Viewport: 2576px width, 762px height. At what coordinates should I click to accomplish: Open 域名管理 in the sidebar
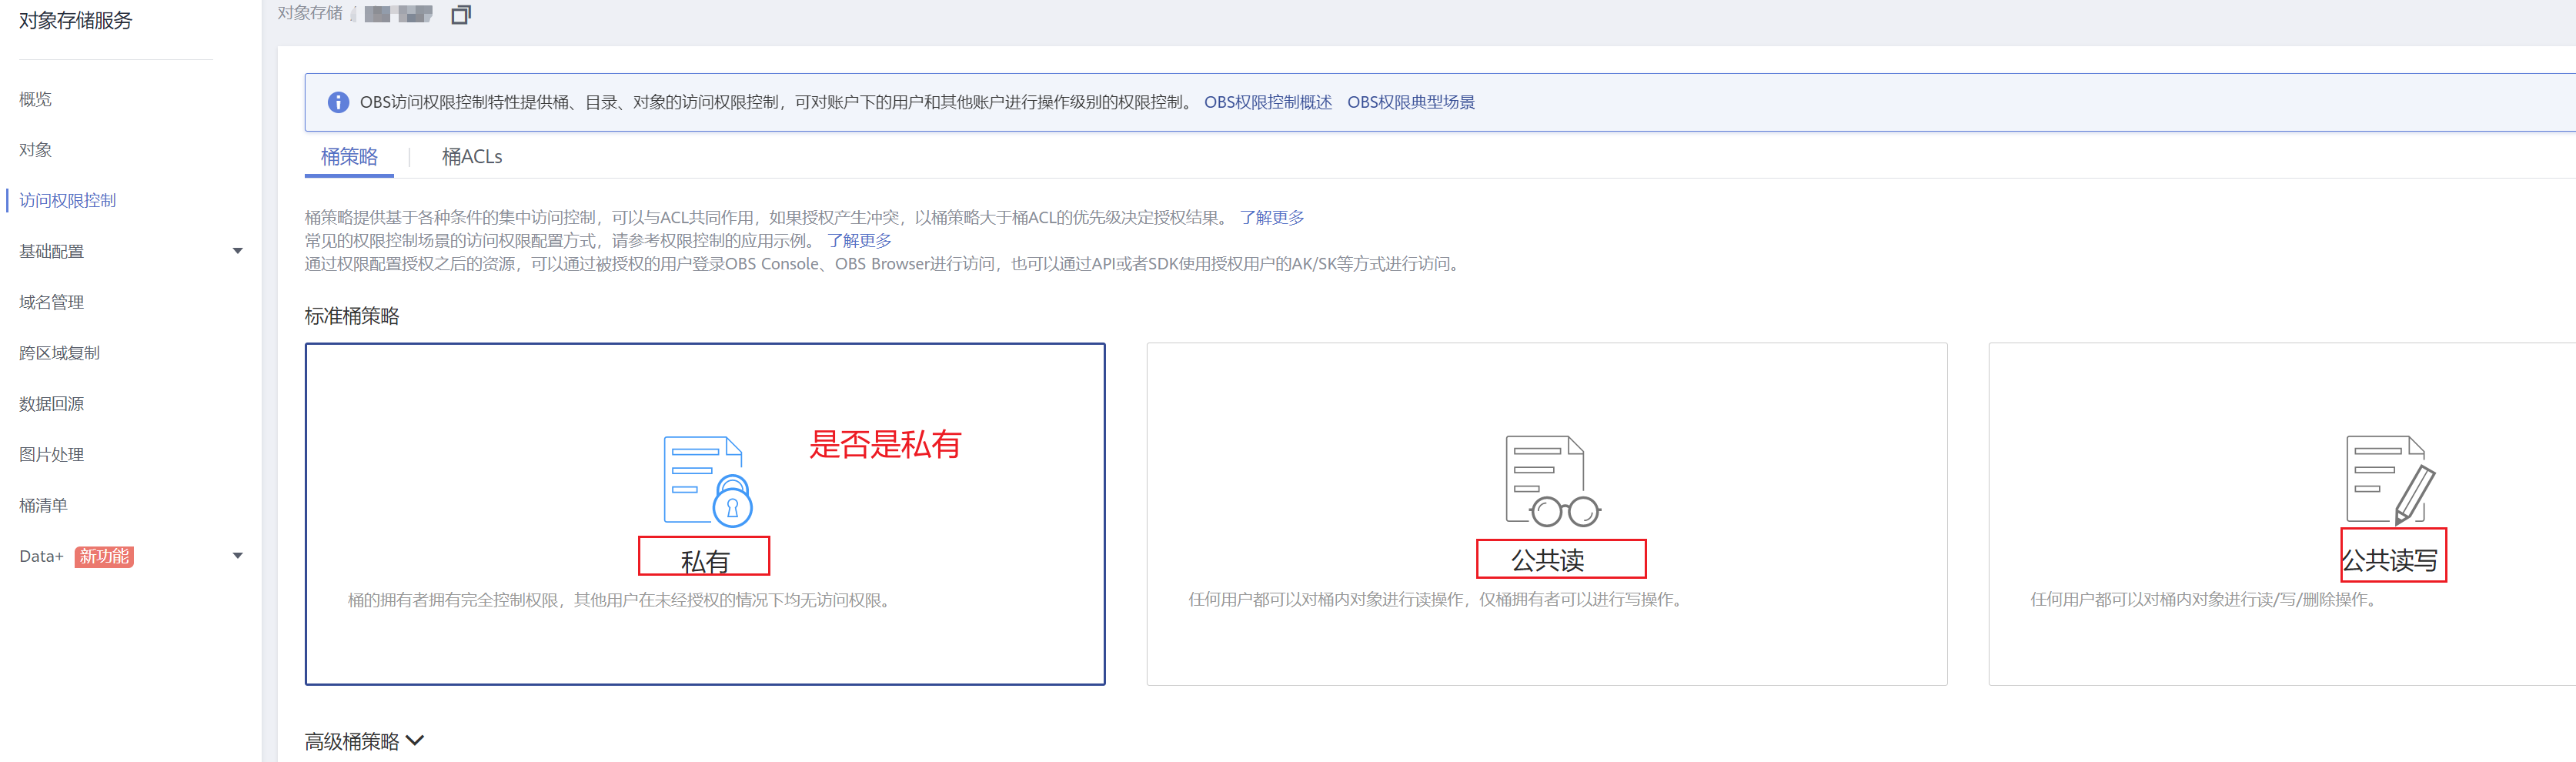coord(52,302)
